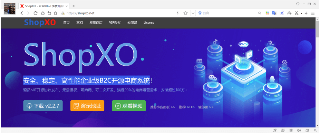
Task: Open the browser home page
Action: pos(43,13)
